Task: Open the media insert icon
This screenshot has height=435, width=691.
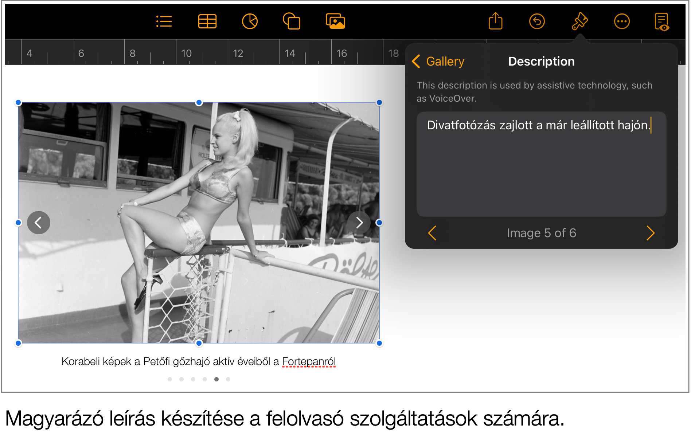Action: click(335, 21)
